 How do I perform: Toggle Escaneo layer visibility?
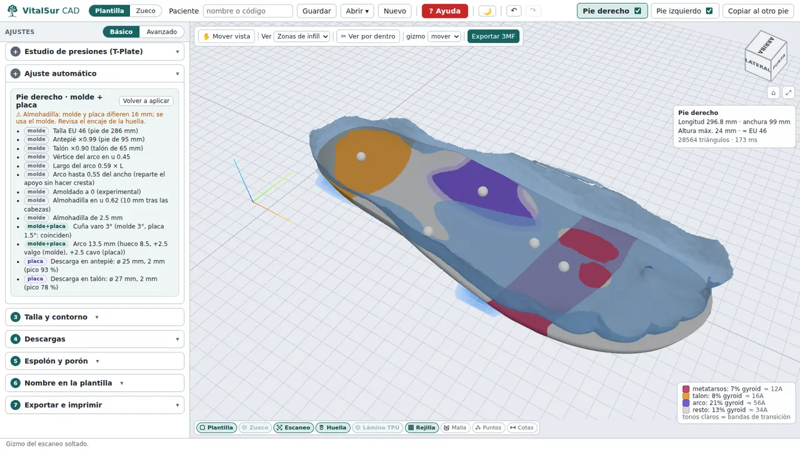pyautogui.click(x=293, y=427)
